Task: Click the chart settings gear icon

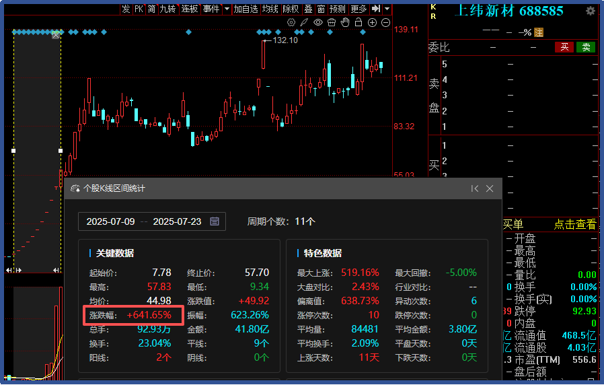Action: pyautogui.click(x=291, y=22)
